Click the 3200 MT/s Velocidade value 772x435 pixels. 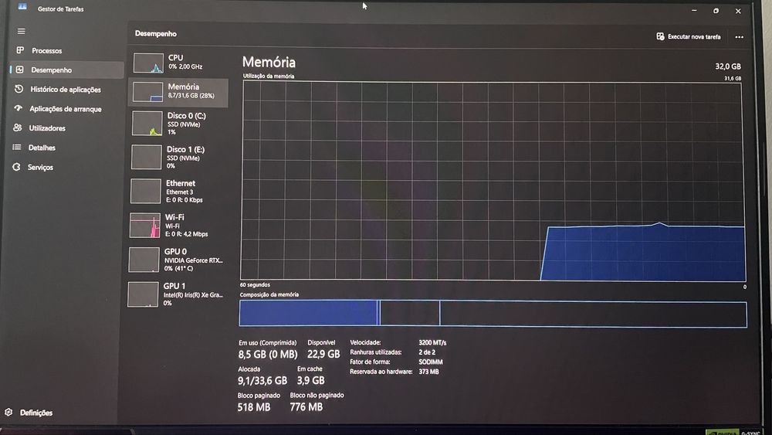432,342
